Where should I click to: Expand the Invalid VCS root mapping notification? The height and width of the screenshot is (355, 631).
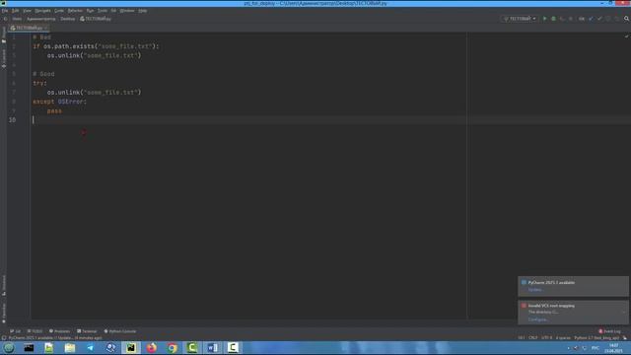(x=624, y=312)
